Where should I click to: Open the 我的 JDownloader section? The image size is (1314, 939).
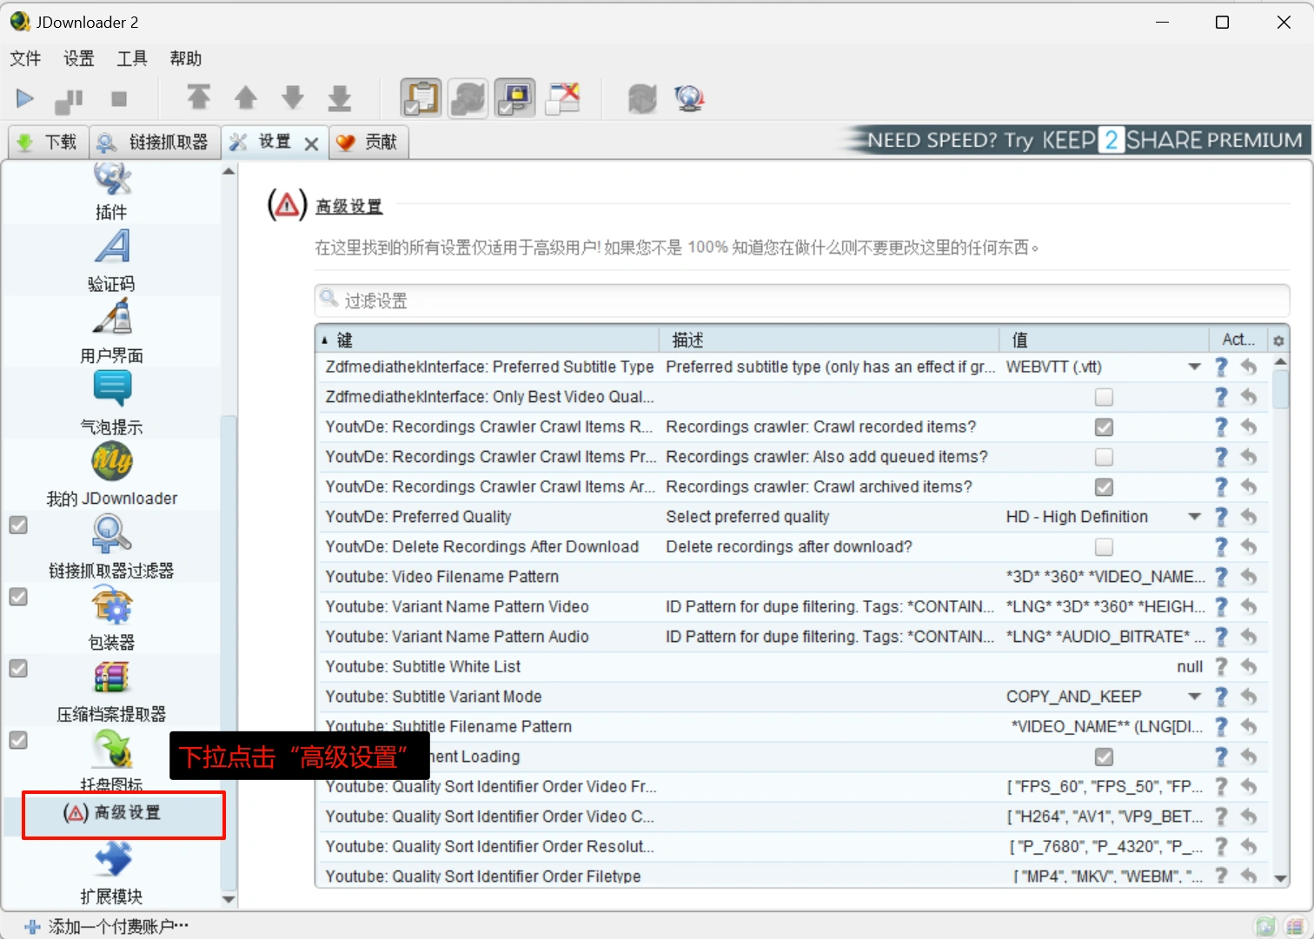(111, 475)
